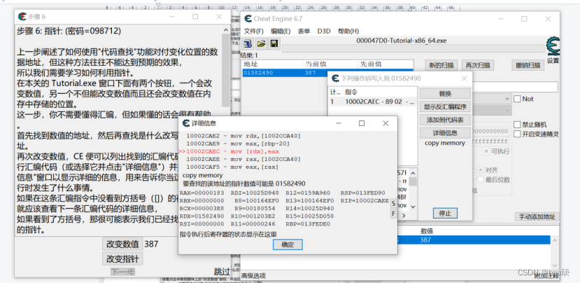This screenshot has height=283, width=580.
Task: Click the 先前值 column header
Action: 385,64
